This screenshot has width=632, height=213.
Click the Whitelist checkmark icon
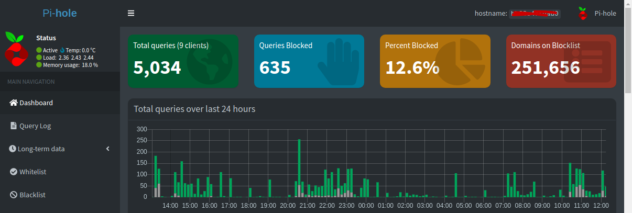(14, 172)
